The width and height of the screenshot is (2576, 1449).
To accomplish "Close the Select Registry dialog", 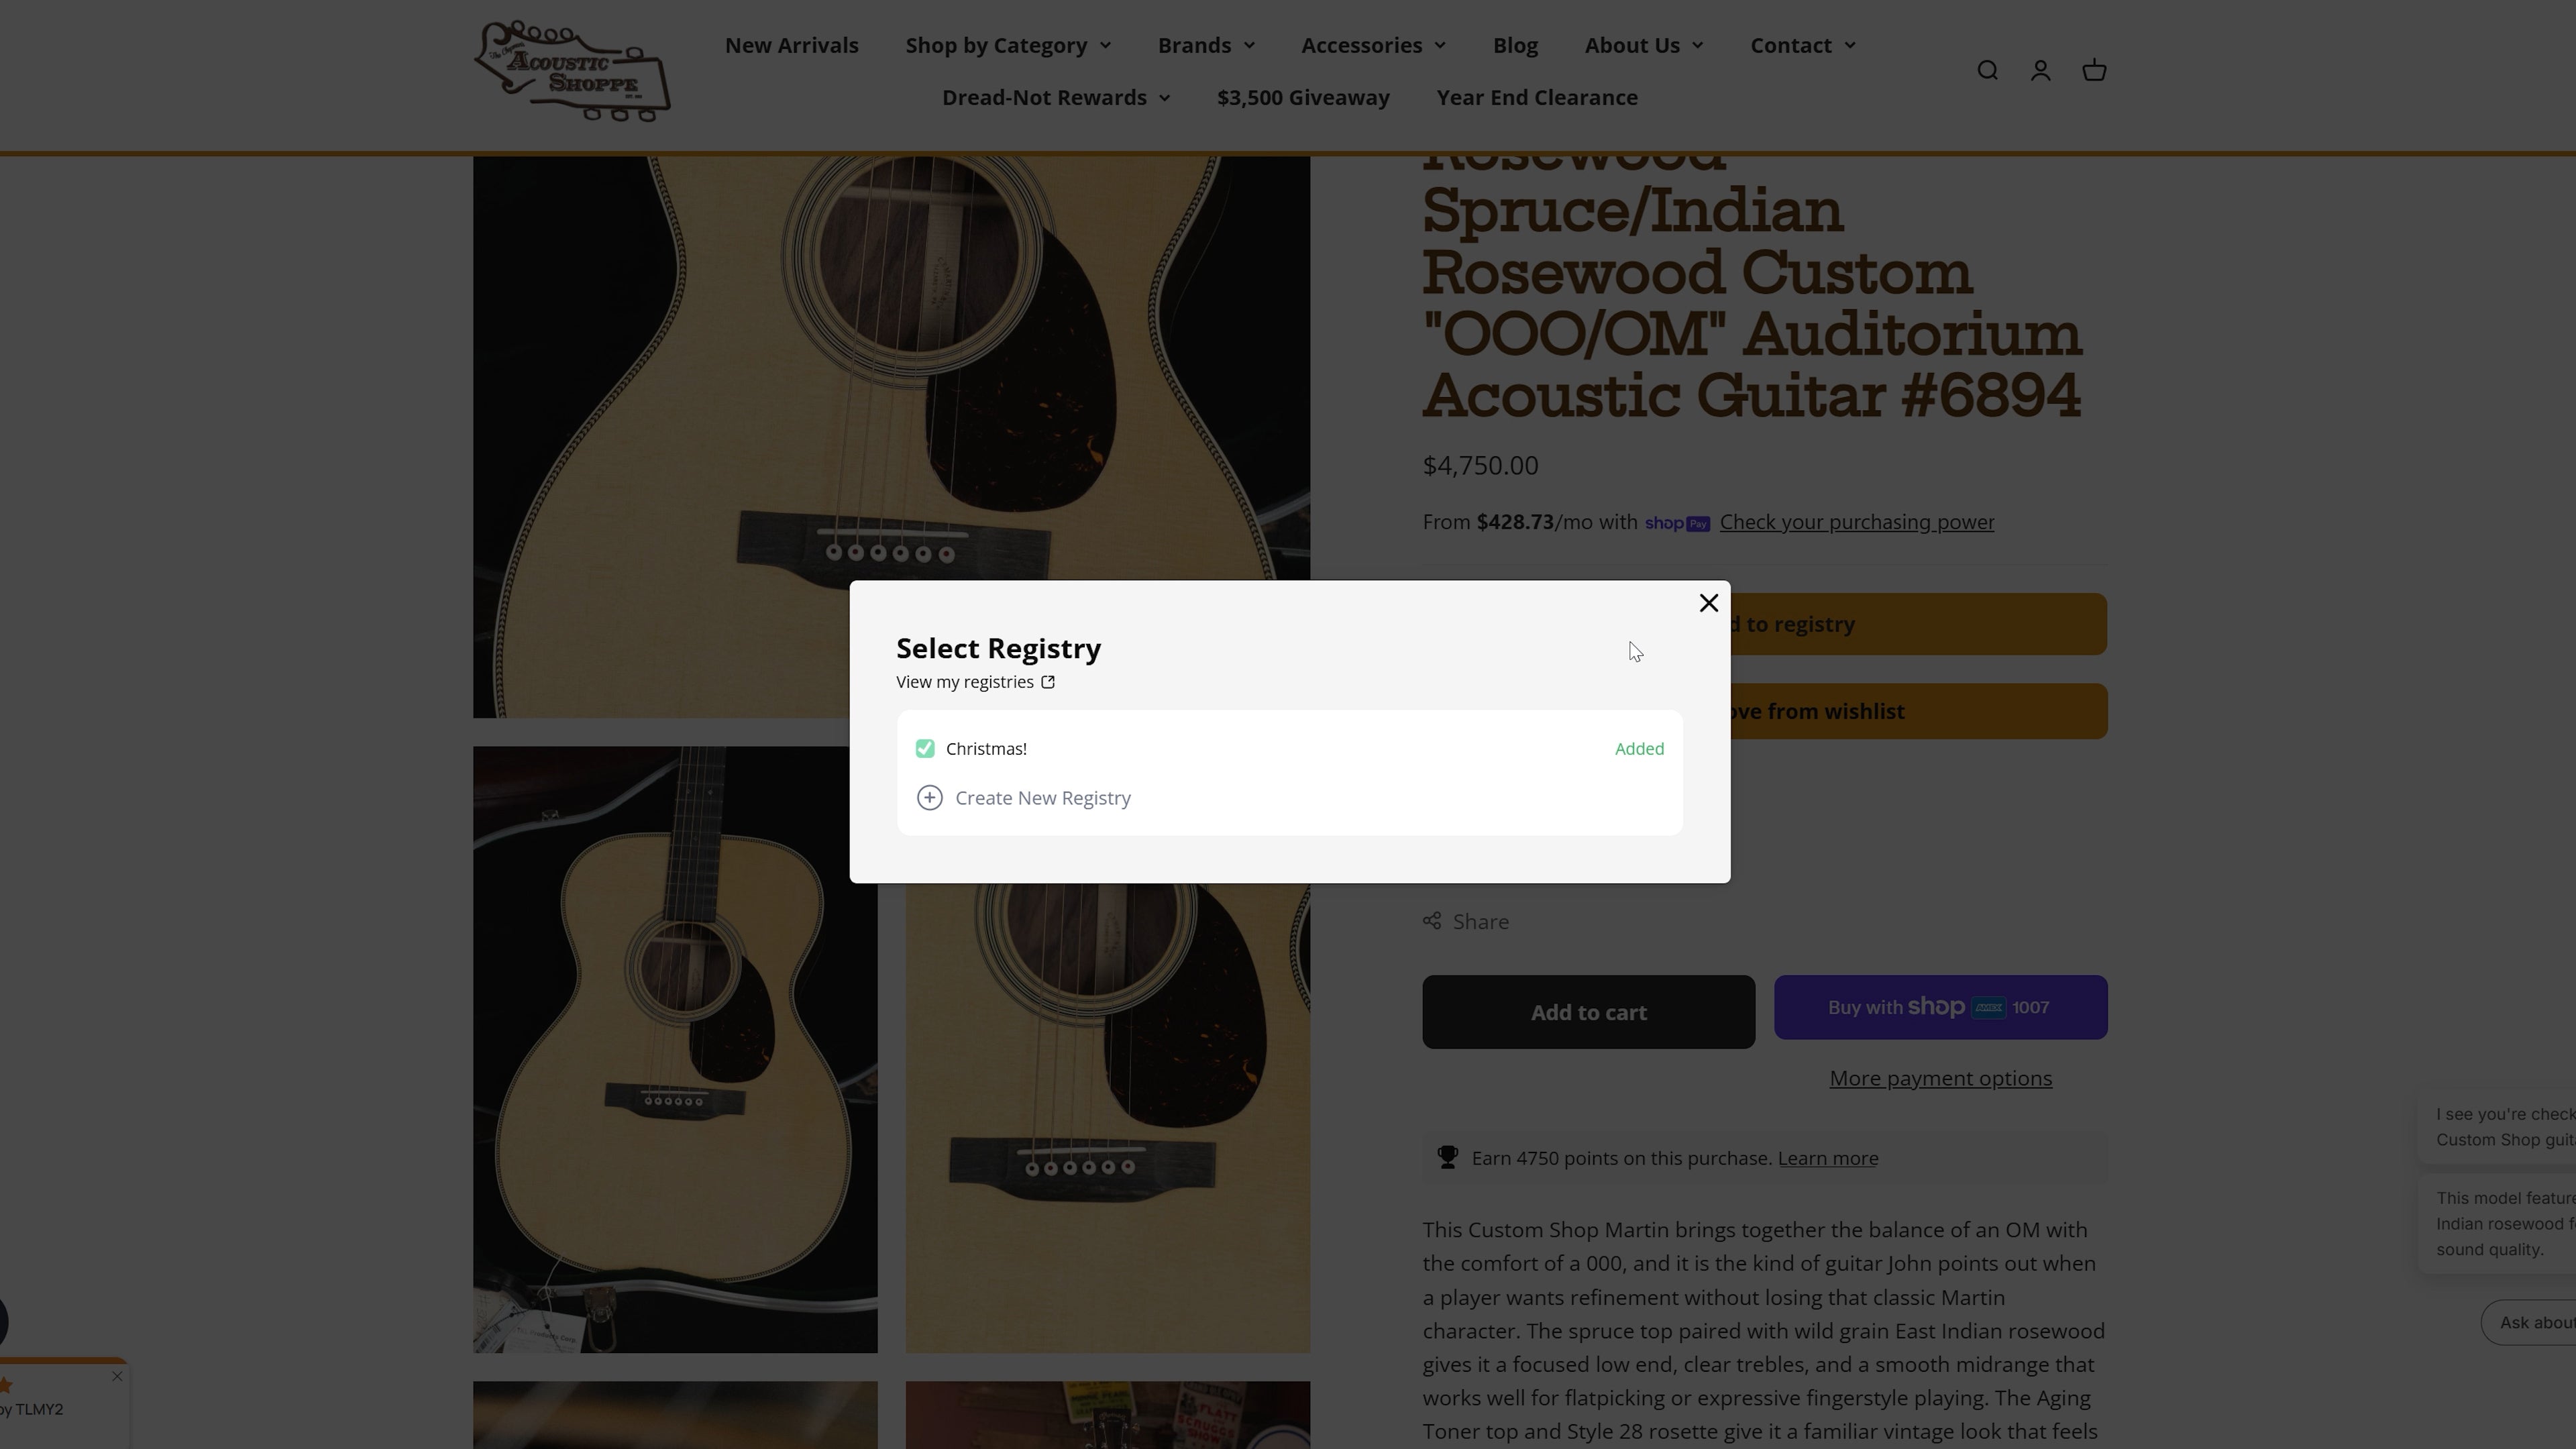I will click(x=1708, y=603).
